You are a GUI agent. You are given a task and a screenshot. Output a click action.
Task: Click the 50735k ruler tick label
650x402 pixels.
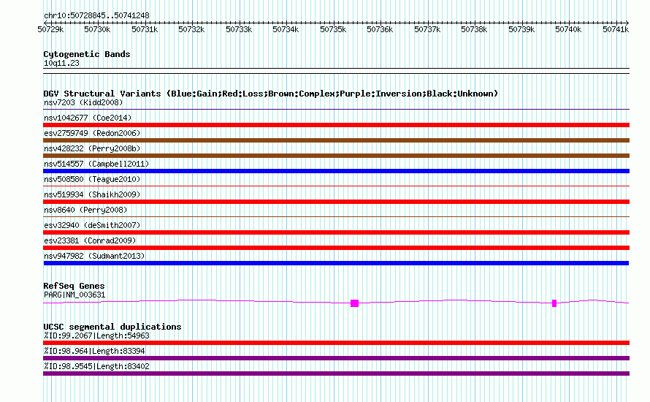(x=333, y=29)
